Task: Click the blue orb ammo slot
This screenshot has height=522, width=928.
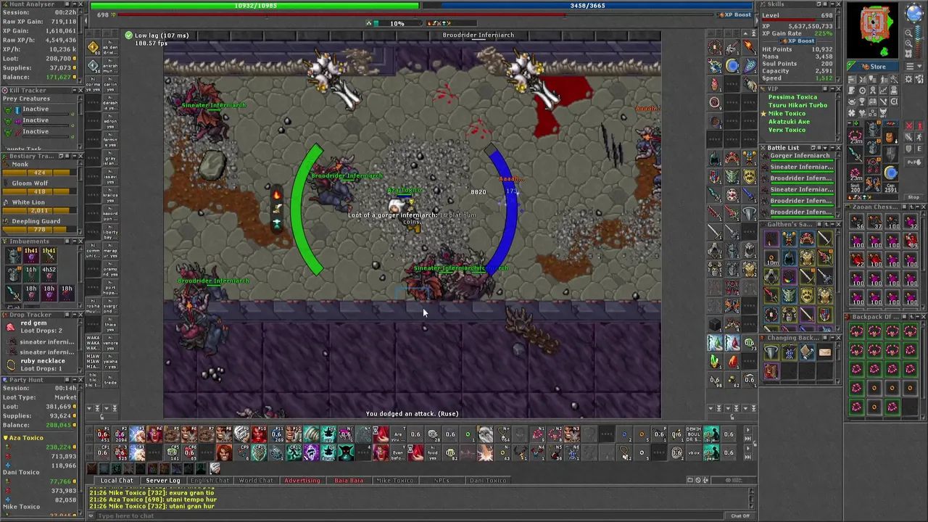Action: [890, 173]
